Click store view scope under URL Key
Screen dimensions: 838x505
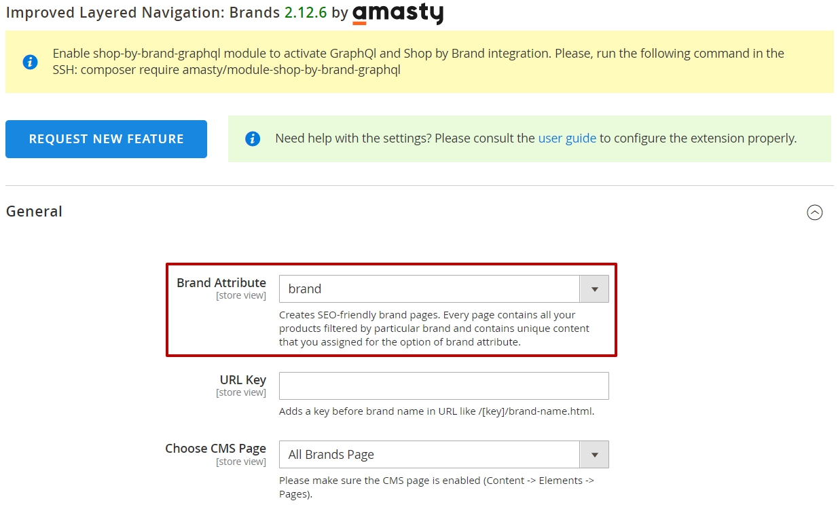(x=241, y=392)
